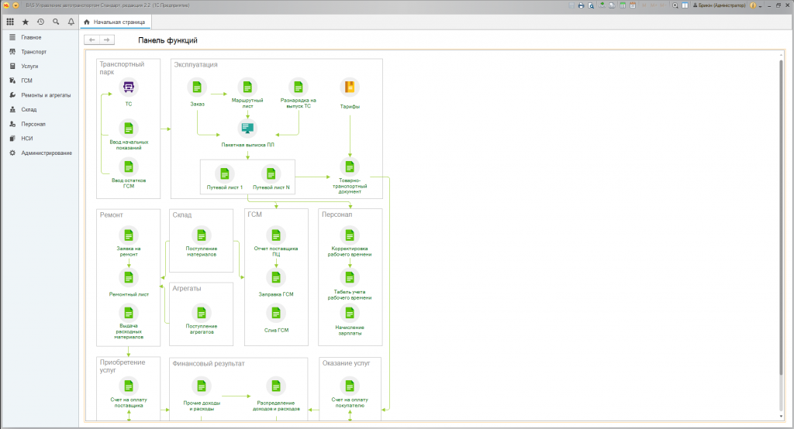This screenshot has height=429, width=794.
Task: Open Выдача расходных материалов icon
Action: pos(129,313)
